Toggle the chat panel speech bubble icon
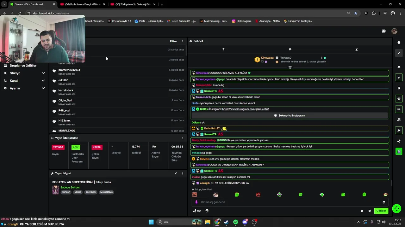This screenshot has width=405, height=227. click(399, 99)
